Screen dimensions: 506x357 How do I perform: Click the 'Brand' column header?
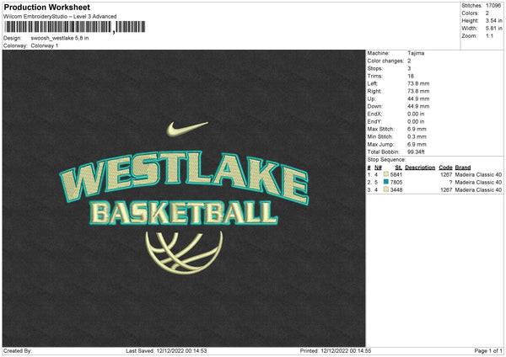pyautogui.click(x=463, y=168)
